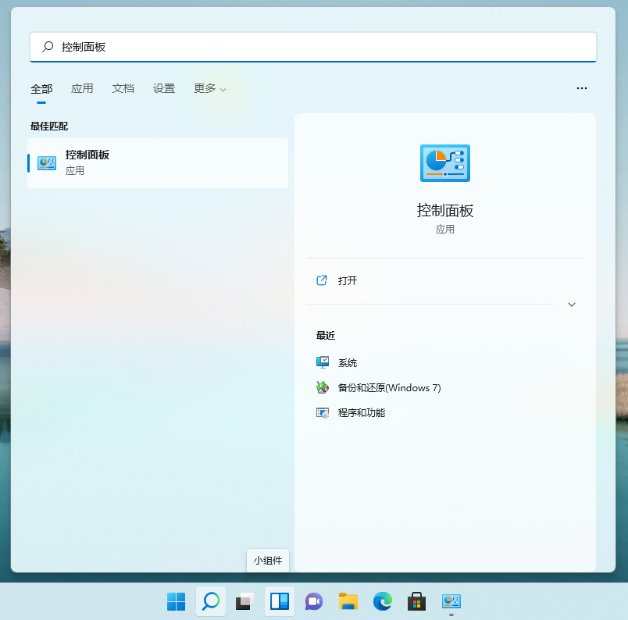This screenshot has width=628, height=620.
Task: Open 备份和还原(Windows 7) recent item
Action: [389, 388]
